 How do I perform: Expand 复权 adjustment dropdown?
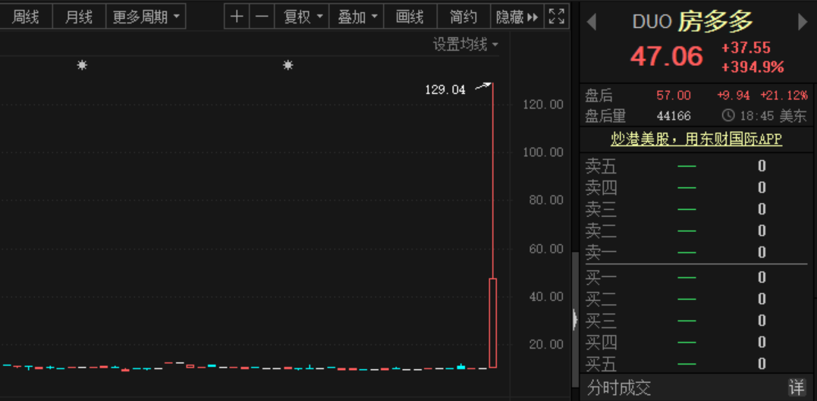(303, 17)
